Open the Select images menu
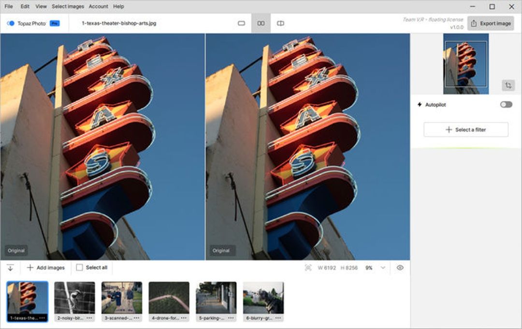Screen dimensions: 522x329 [x=67, y=6]
